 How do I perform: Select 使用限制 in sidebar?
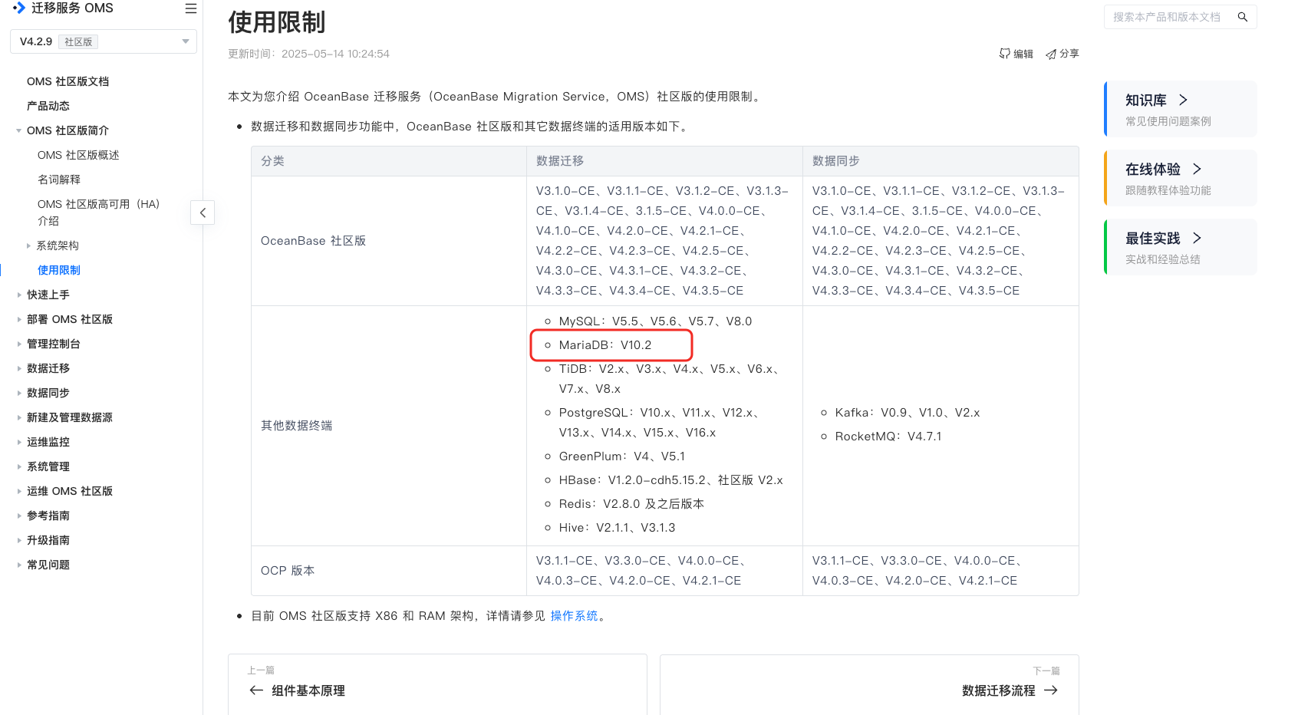59,270
